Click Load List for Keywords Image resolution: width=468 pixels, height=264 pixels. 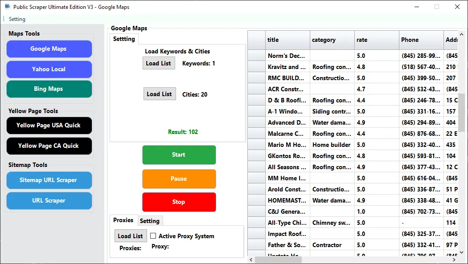pyautogui.click(x=158, y=63)
